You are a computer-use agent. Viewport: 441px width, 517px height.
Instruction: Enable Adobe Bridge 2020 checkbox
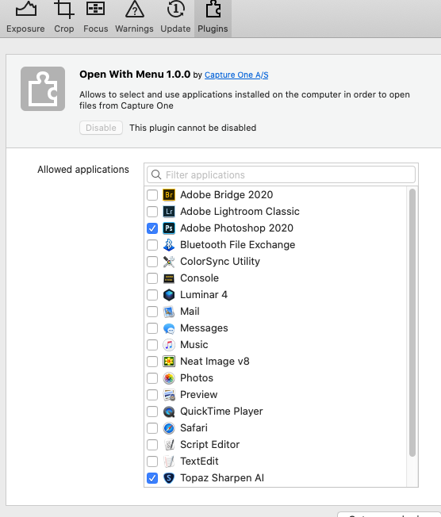pos(152,195)
